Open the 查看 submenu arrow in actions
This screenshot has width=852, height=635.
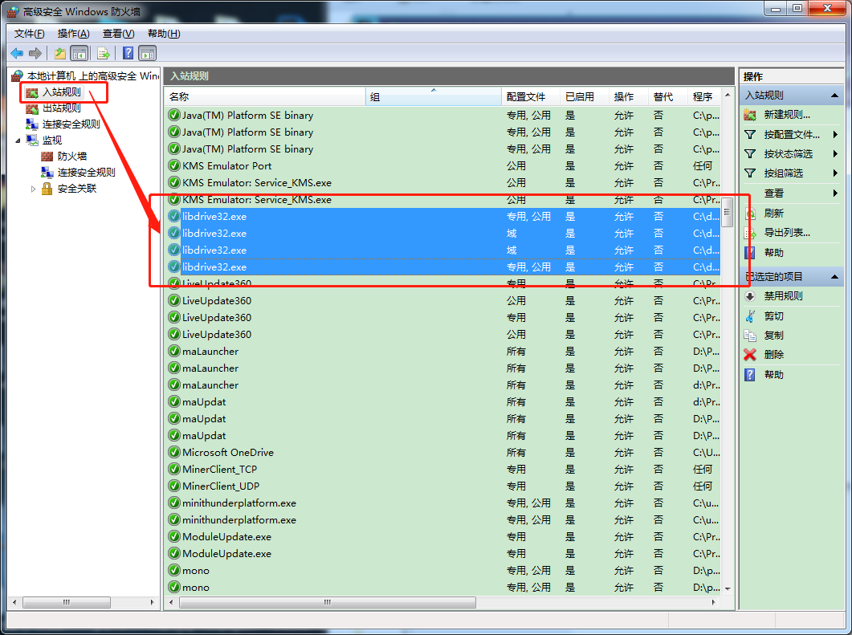coord(835,193)
